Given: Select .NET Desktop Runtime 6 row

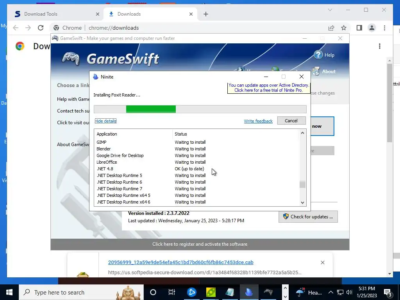Looking at the screenshot, I should click(196, 182).
